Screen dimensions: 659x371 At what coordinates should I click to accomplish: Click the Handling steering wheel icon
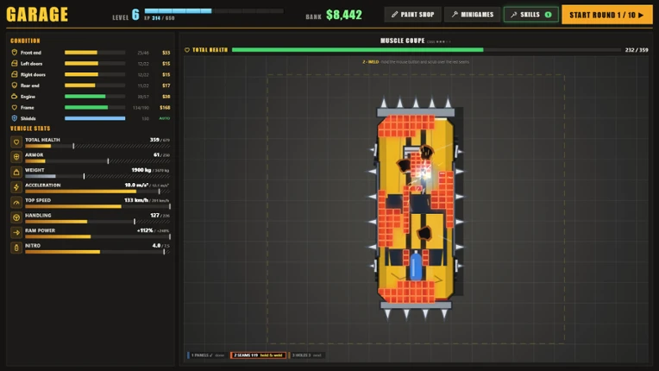click(16, 217)
